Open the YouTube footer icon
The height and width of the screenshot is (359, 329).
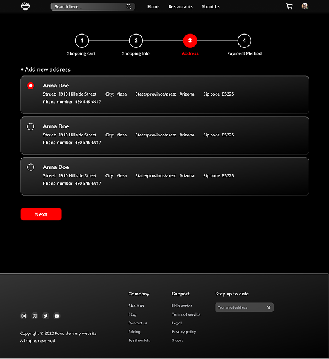tap(57, 316)
